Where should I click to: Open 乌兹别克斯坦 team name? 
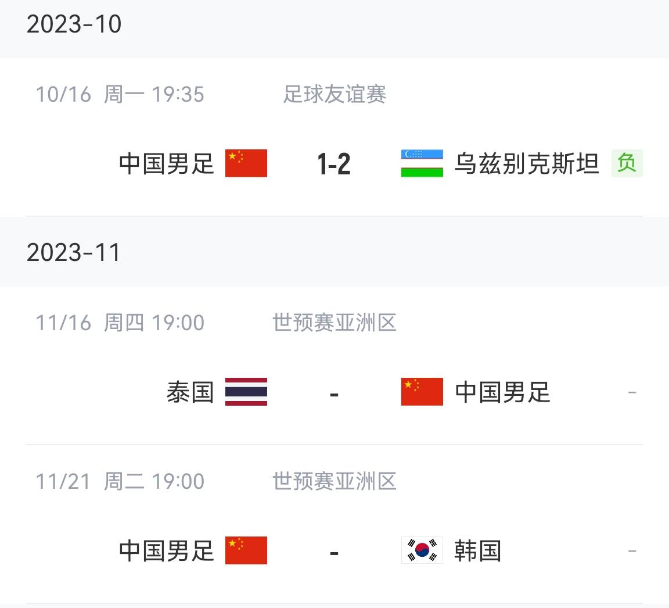click(527, 163)
